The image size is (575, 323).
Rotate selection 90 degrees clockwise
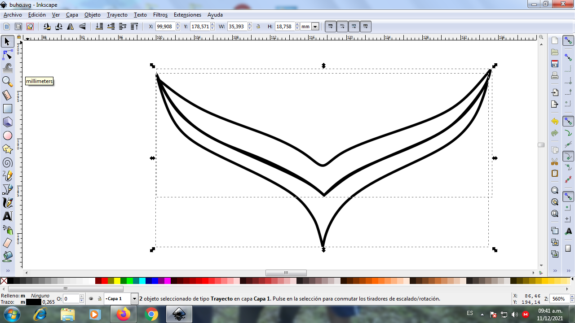pyautogui.click(x=59, y=26)
